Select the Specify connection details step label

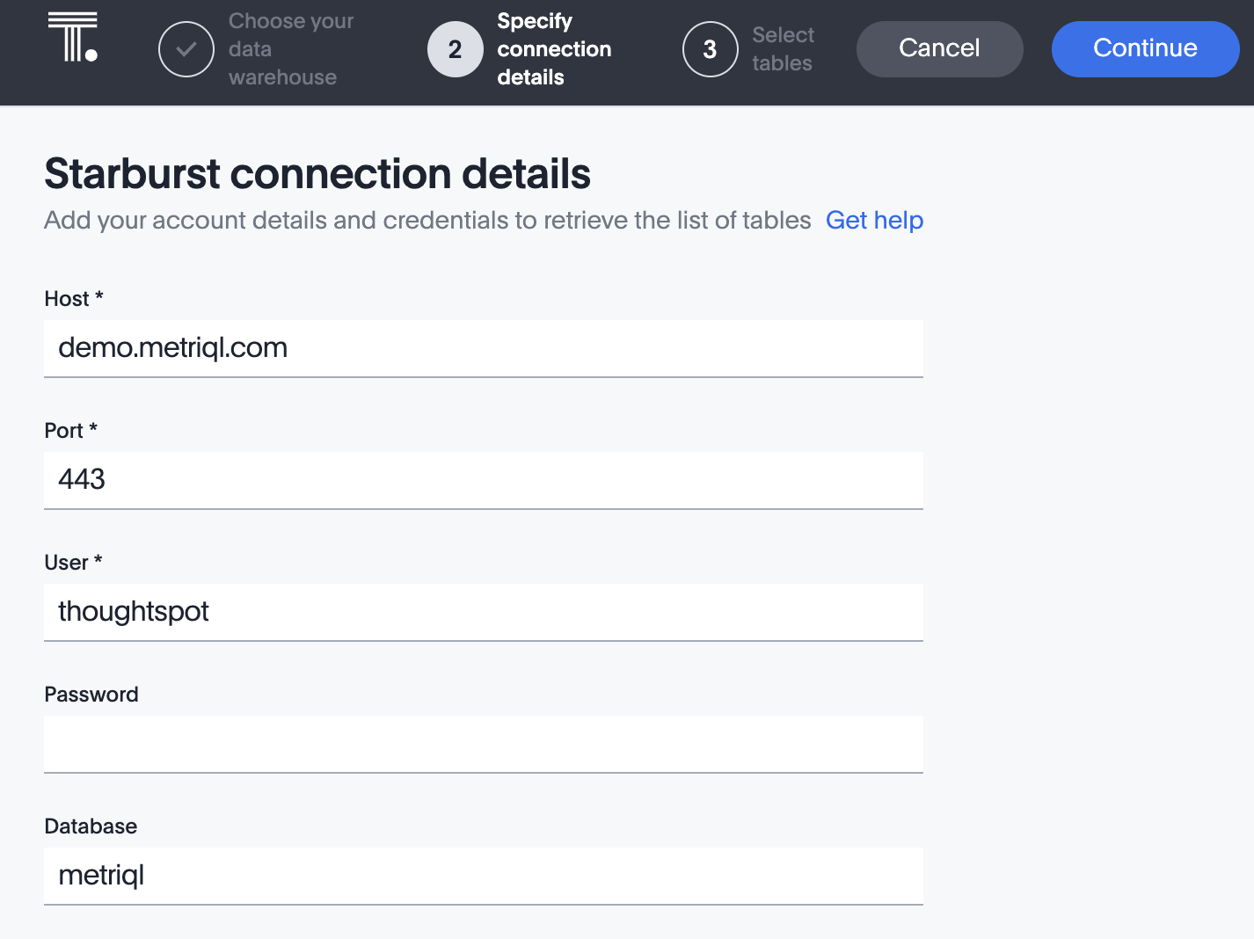pos(553,49)
